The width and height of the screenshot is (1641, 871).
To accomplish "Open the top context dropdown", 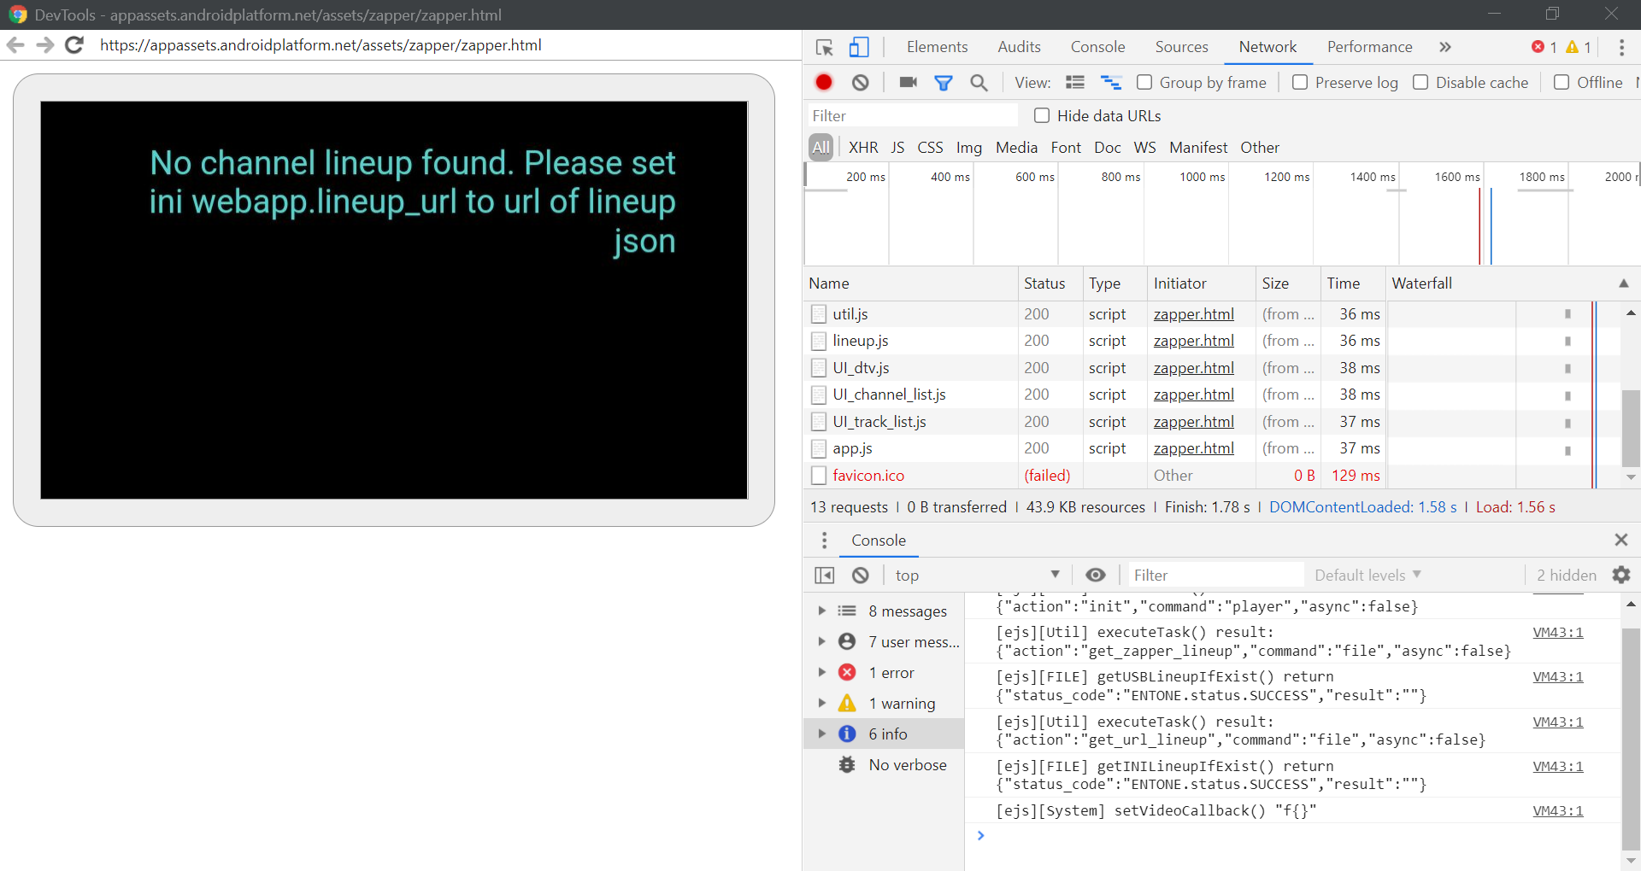I will click(977, 576).
